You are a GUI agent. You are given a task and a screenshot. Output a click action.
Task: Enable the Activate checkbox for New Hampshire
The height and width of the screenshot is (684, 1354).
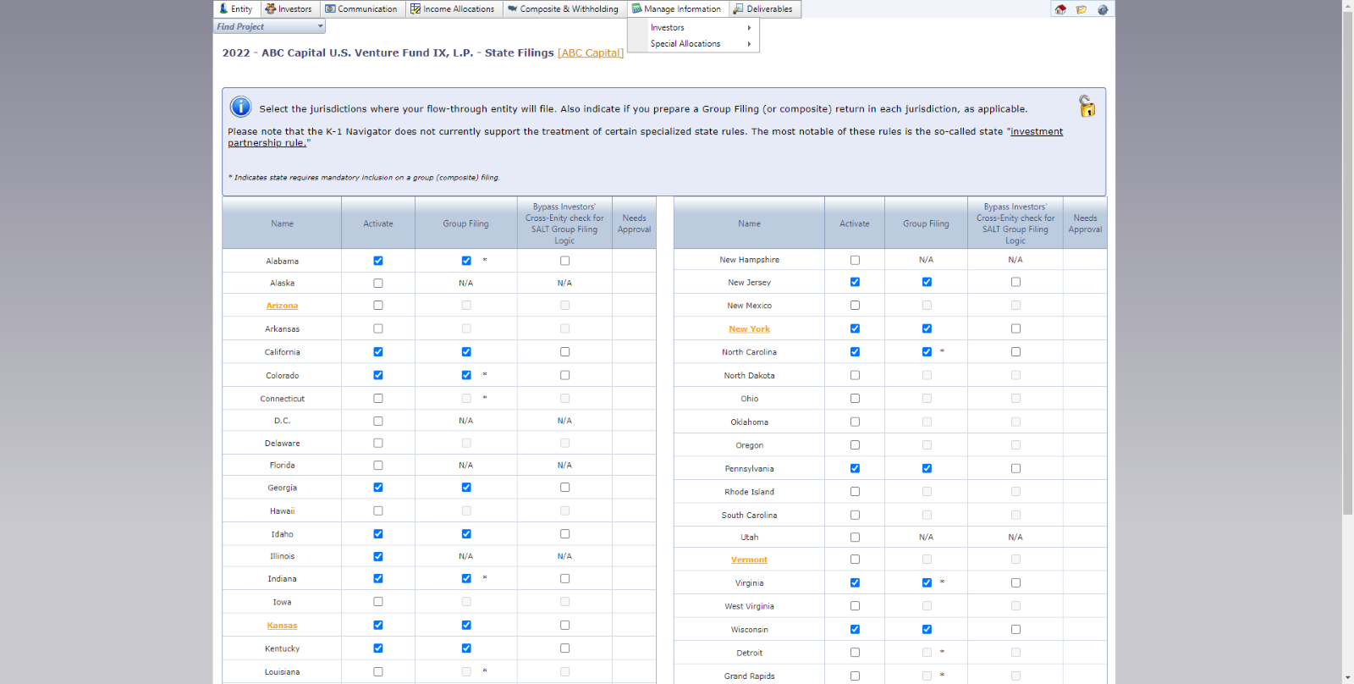(x=855, y=260)
